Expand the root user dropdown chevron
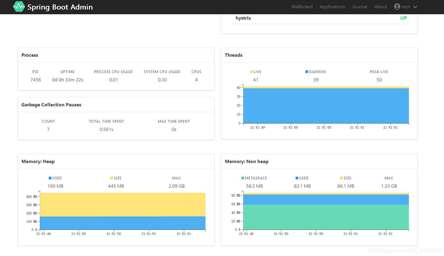This screenshot has width=444, height=256. point(415,7)
